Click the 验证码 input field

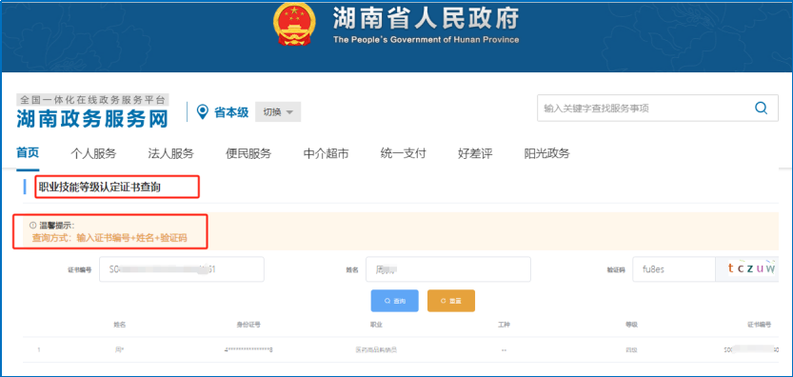tap(674, 269)
